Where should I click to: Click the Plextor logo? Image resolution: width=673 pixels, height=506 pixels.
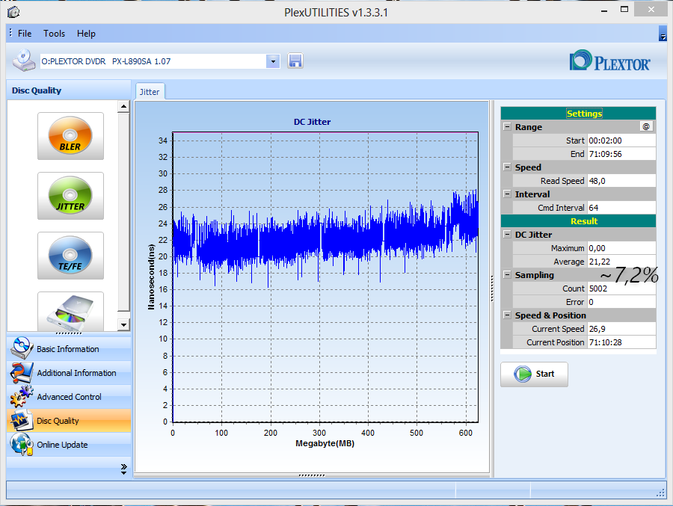610,61
